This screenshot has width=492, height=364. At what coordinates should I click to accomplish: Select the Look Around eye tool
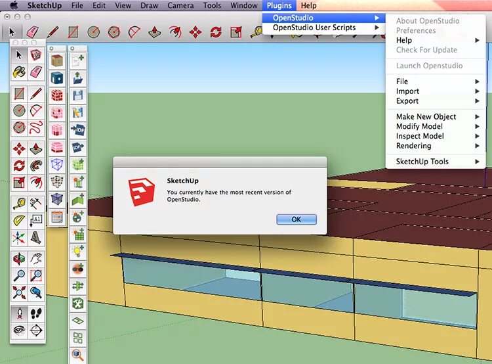(x=19, y=330)
